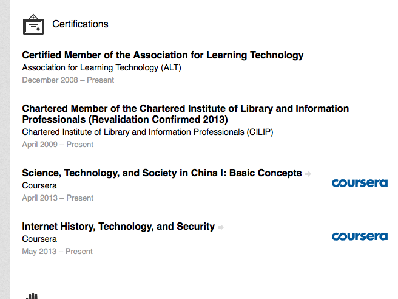The width and height of the screenshot is (398, 299).
Task: Click Chartered Institute of Library (CILIP) organization name
Action: 147,132
